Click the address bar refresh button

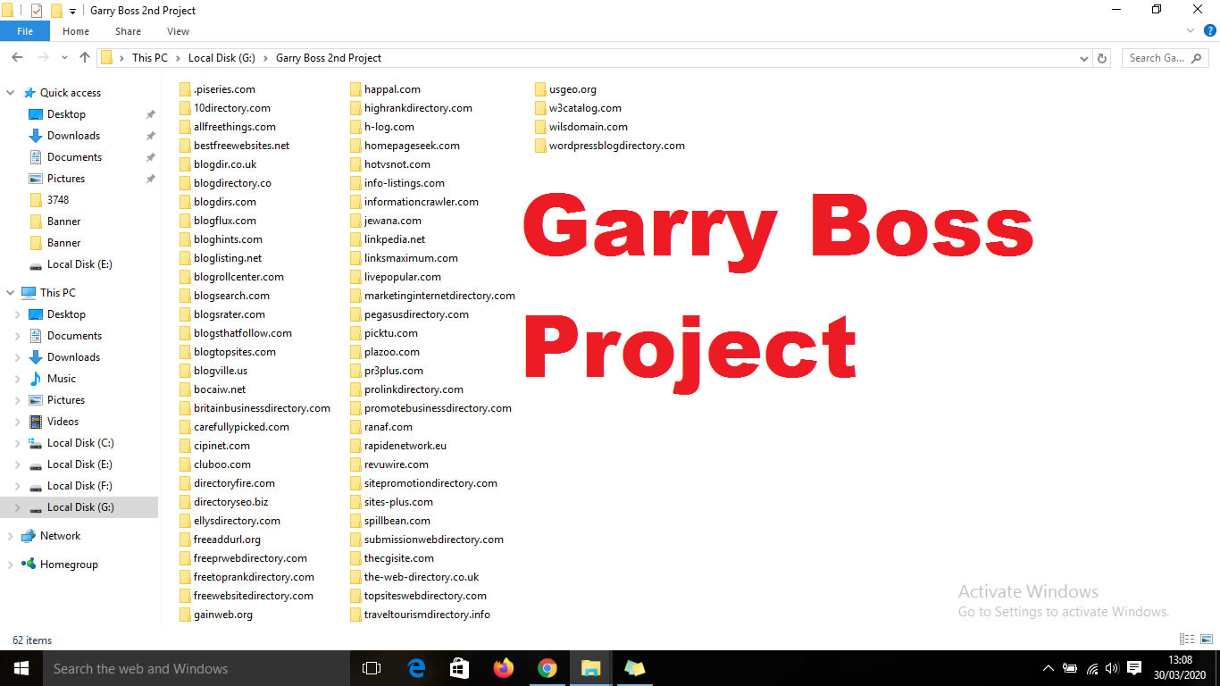click(x=1102, y=58)
